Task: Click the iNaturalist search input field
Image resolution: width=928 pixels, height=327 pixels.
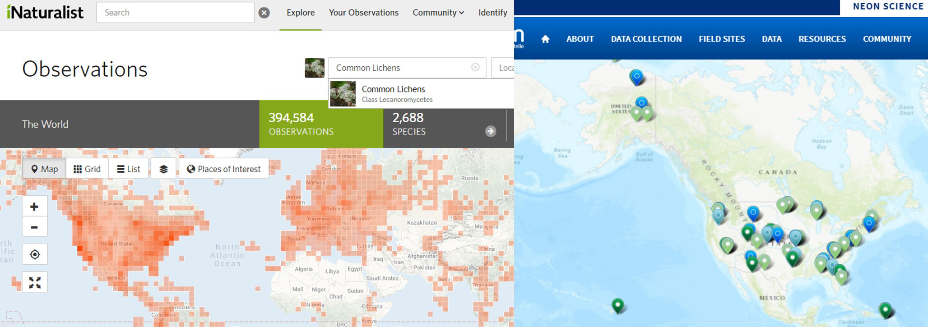Action: (175, 13)
